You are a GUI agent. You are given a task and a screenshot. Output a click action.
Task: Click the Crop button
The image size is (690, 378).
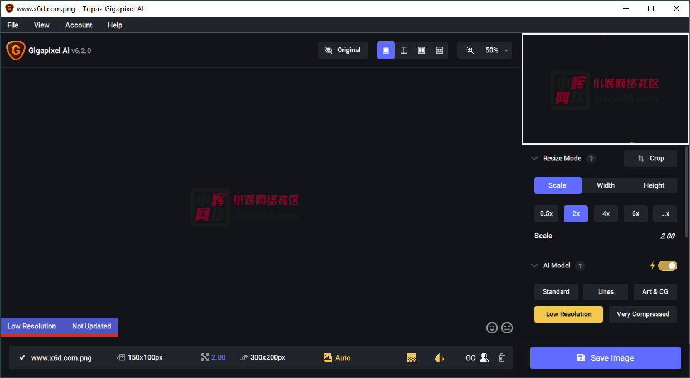(650, 159)
